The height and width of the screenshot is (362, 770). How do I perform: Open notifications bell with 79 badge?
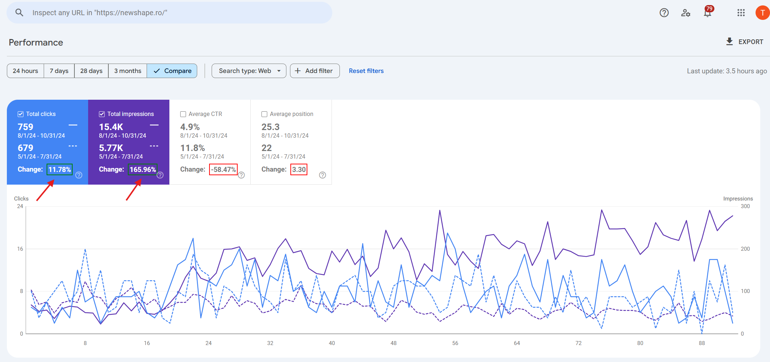tap(708, 12)
